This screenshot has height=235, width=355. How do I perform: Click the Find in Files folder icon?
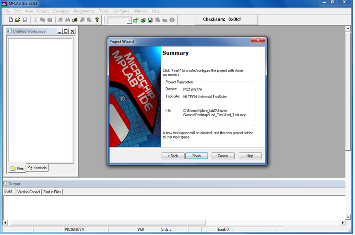click(x=75, y=20)
